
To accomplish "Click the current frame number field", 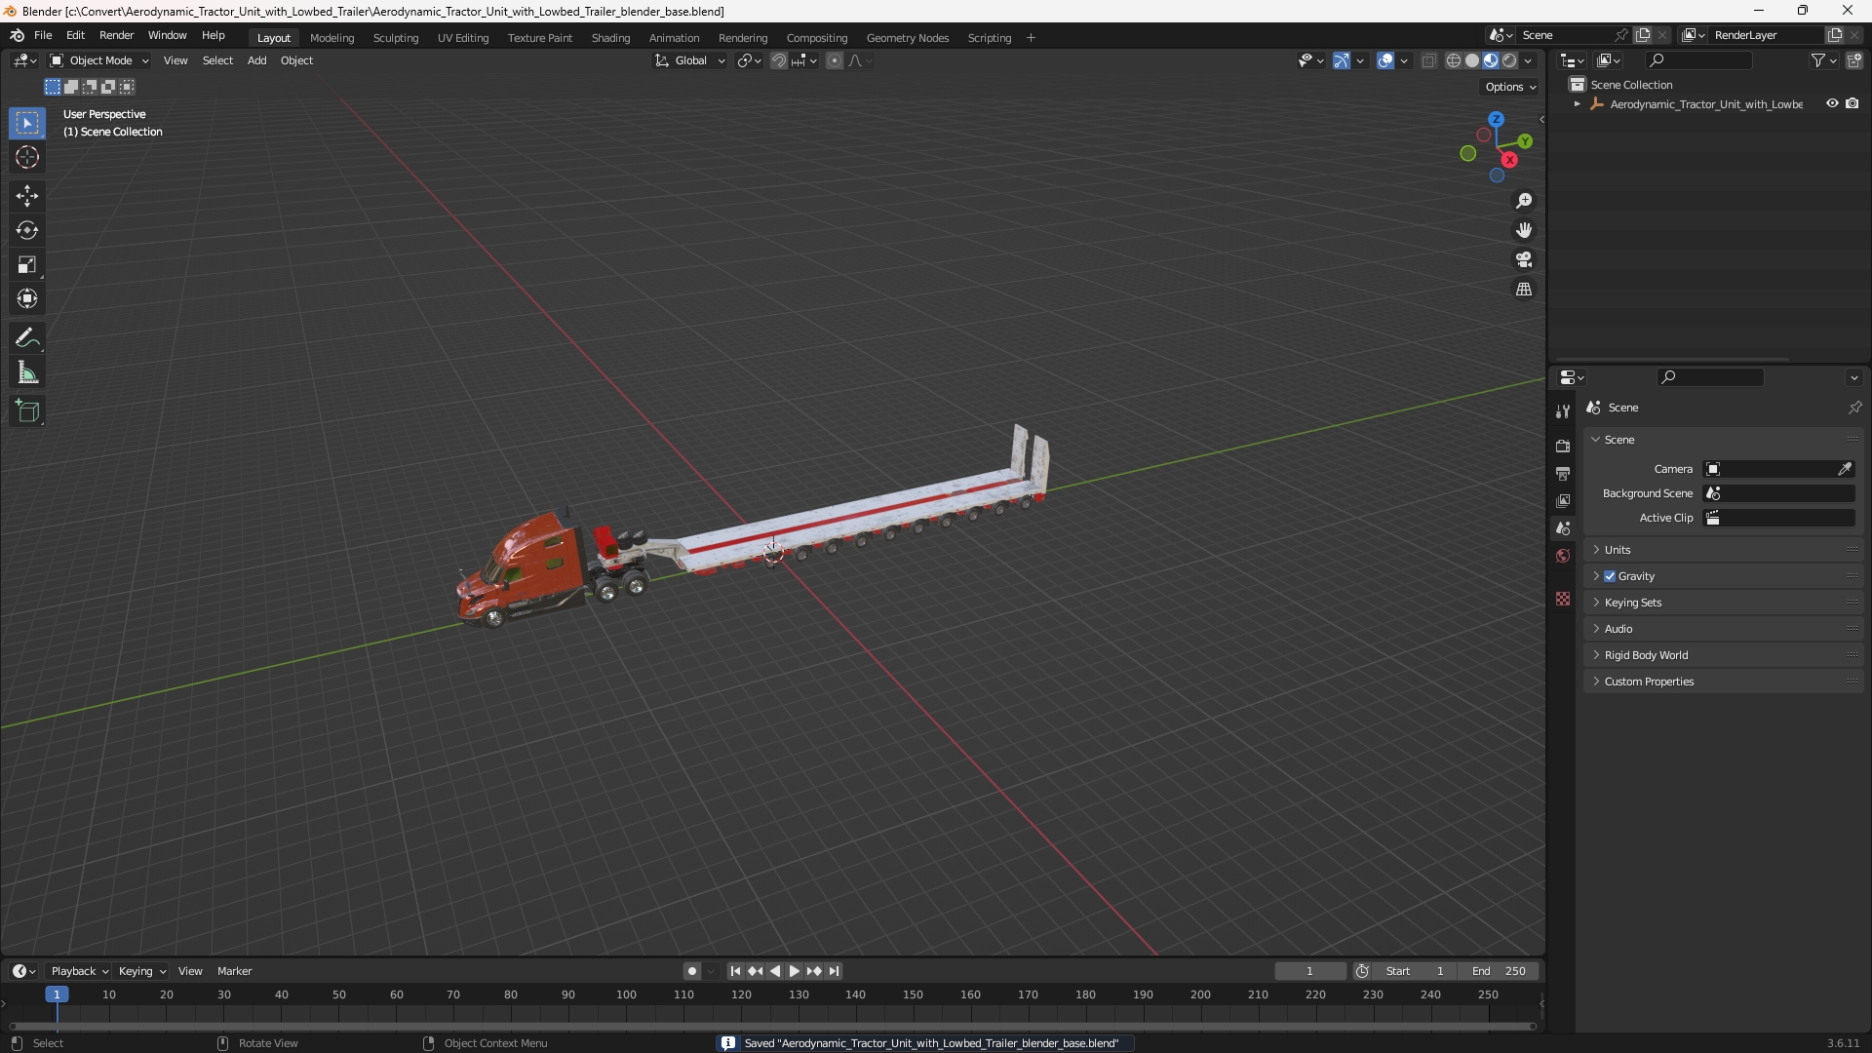I will point(1309,971).
